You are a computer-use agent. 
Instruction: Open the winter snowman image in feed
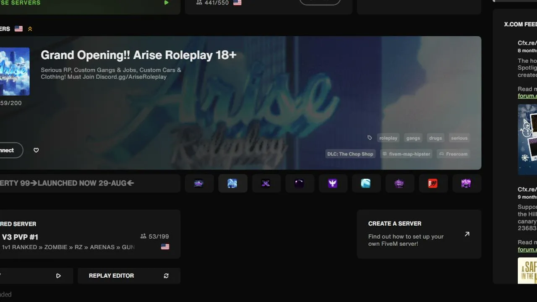[x=527, y=139]
